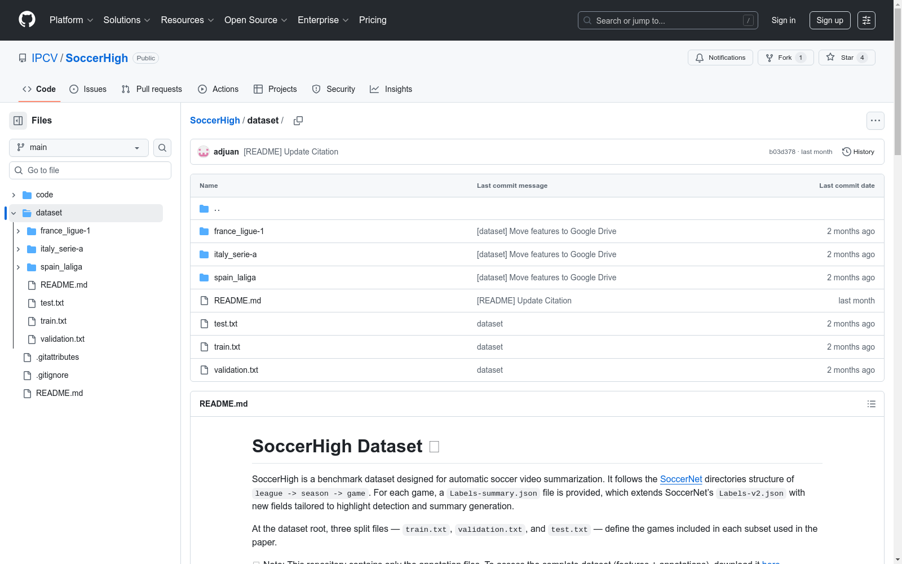Viewport: 902px width, 564px height.
Task: Expand the italy_serie-a tree folder
Action: click(x=18, y=249)
